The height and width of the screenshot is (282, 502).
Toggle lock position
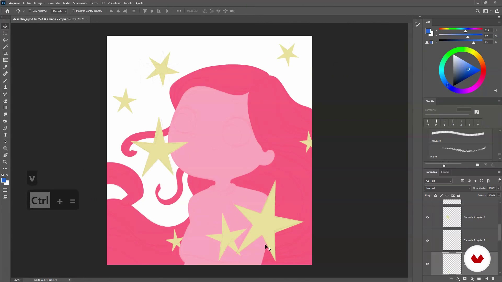447,195
